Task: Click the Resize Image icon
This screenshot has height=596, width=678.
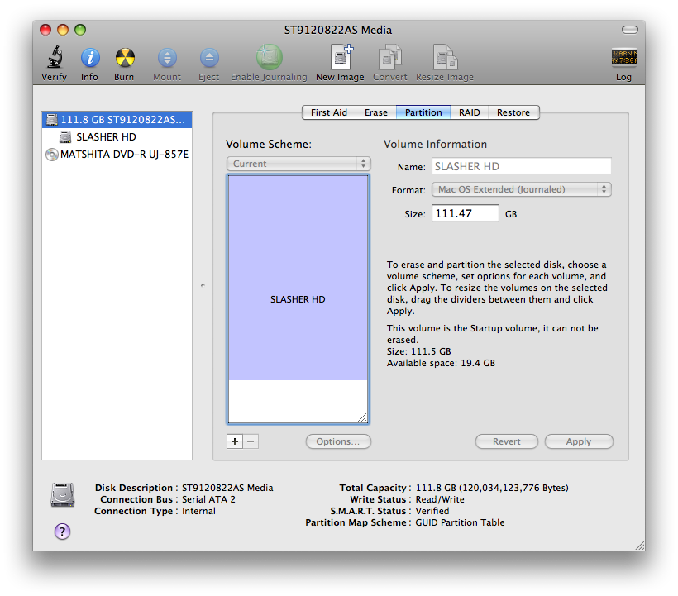Action: 445,57
